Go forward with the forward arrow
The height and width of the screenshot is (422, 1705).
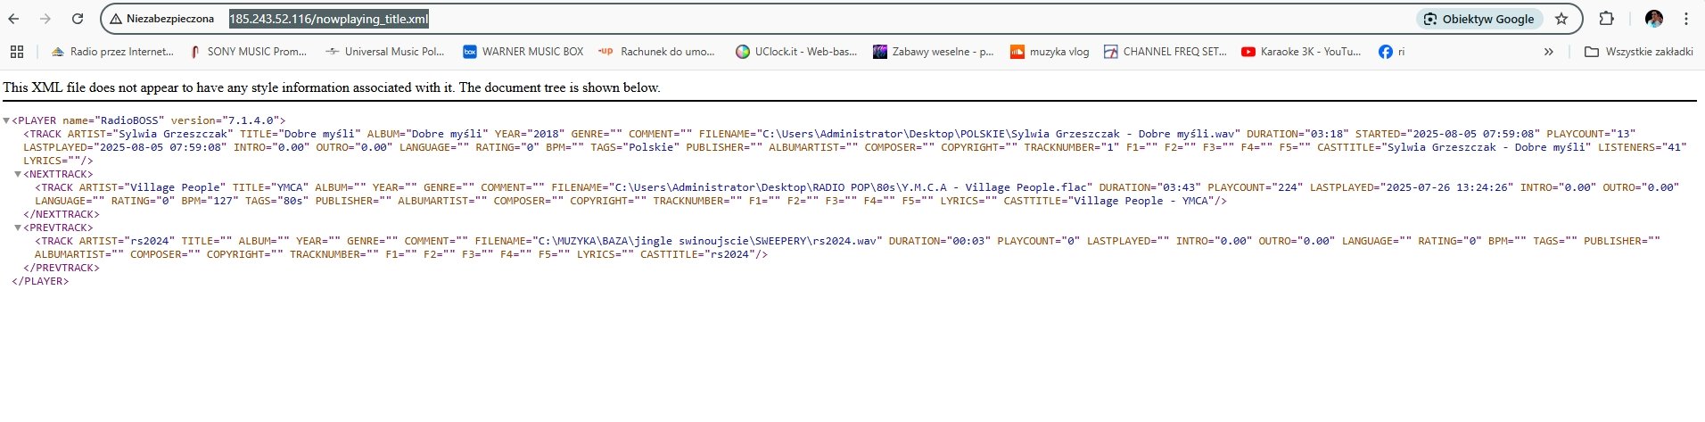point(45,19)
